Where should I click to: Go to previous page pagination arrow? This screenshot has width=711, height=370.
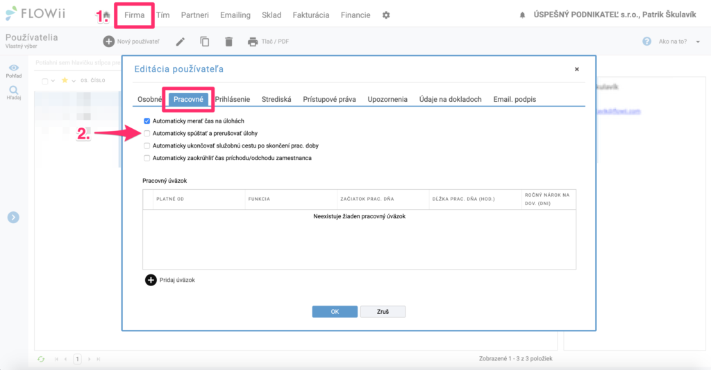click(66, 359)
